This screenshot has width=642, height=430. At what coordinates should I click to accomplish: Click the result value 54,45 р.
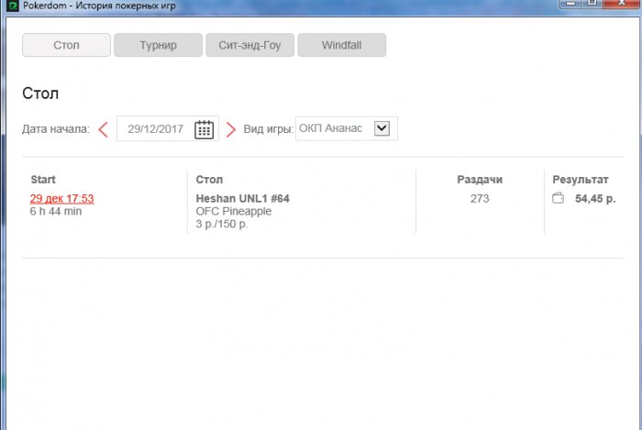[595, 198]
